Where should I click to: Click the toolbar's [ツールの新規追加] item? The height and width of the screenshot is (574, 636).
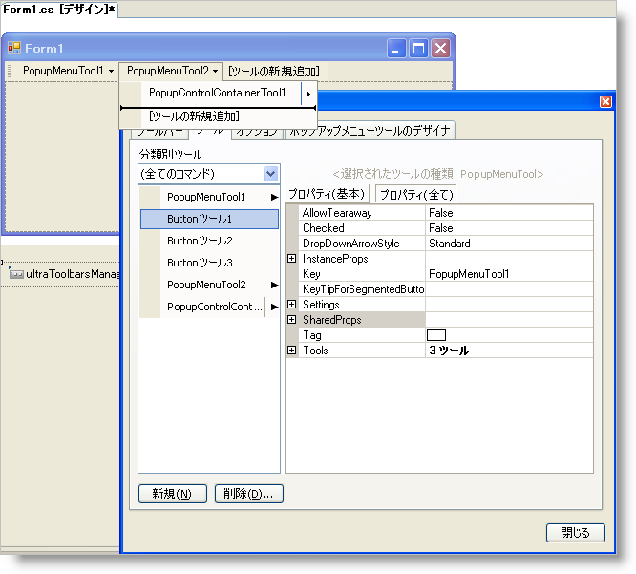click(x=274, y=71)
